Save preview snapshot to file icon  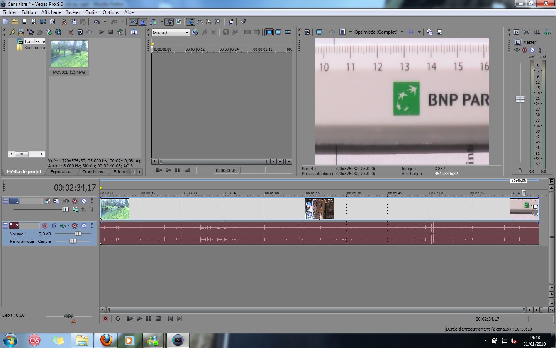pos(439,32)
